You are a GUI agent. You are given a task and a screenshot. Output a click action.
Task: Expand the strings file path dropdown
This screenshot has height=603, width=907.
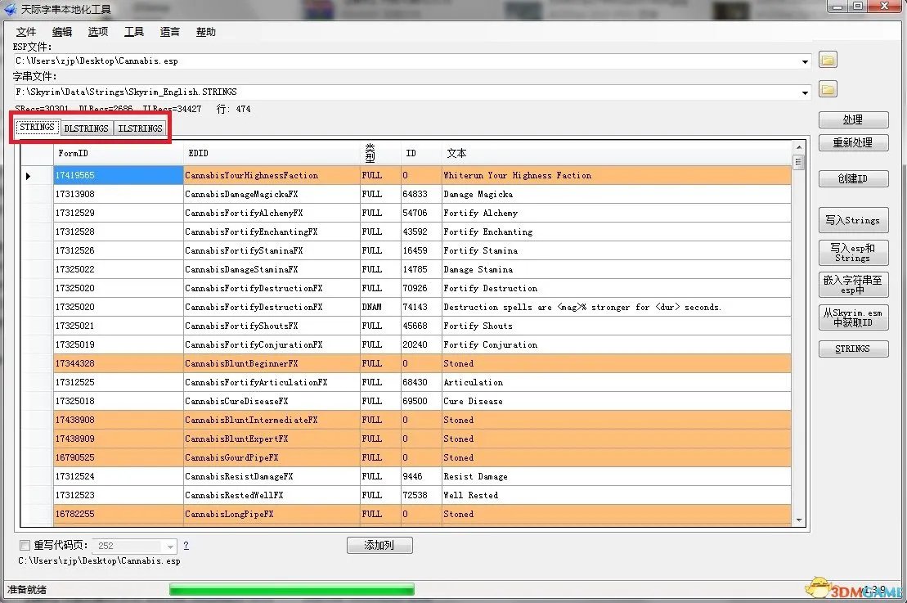pos(806,92)
